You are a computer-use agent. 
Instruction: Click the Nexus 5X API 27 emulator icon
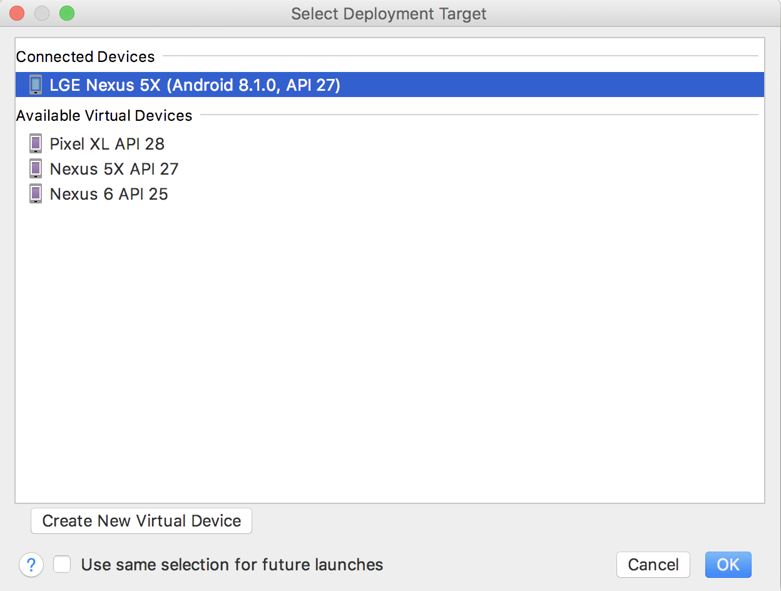point(36,168)
